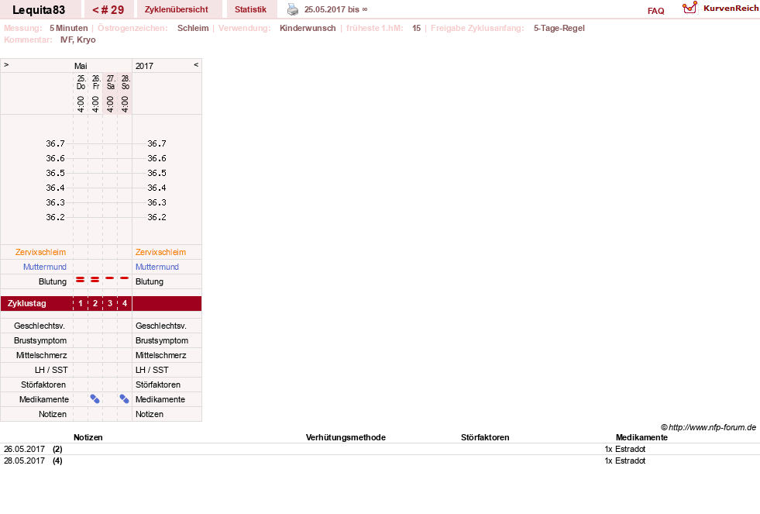Click the left Medikamente row label

[44, 399]
